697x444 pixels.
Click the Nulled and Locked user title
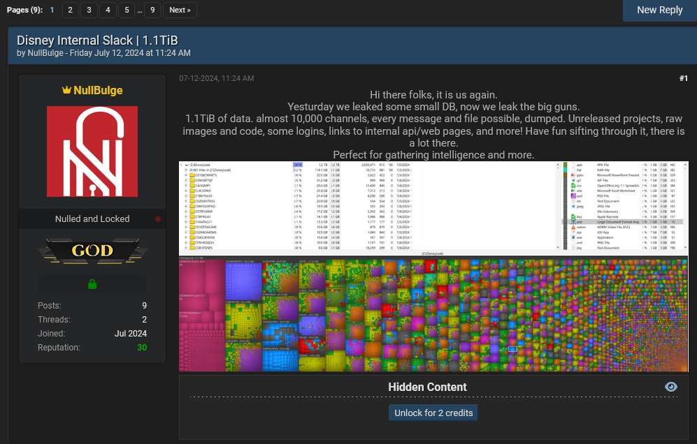point(92,219)
